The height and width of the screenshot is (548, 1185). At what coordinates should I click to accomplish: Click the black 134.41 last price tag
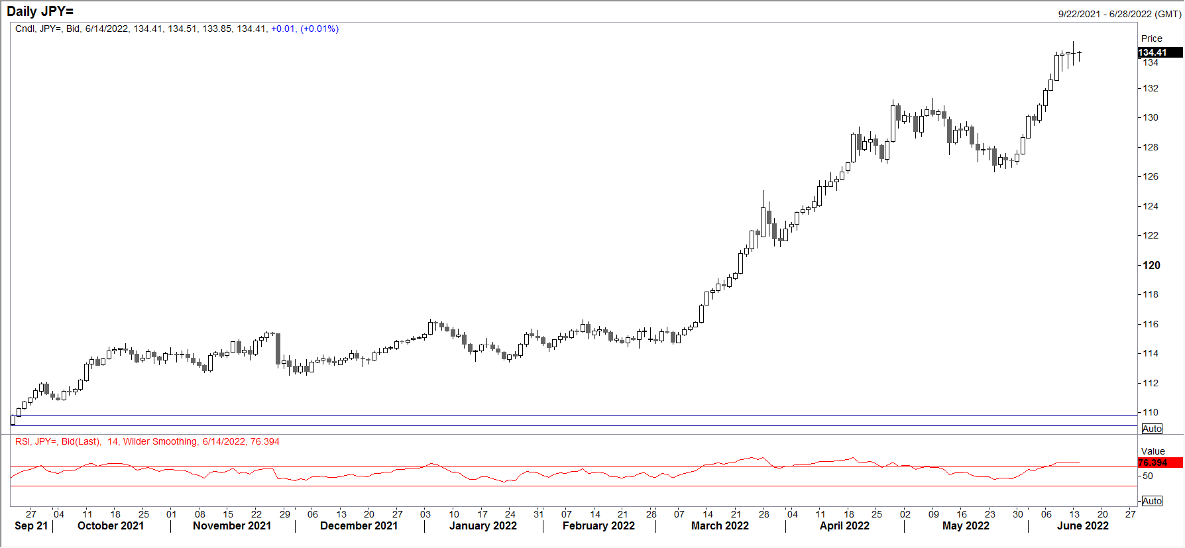pyautogui.click(x=1160, y=52)
